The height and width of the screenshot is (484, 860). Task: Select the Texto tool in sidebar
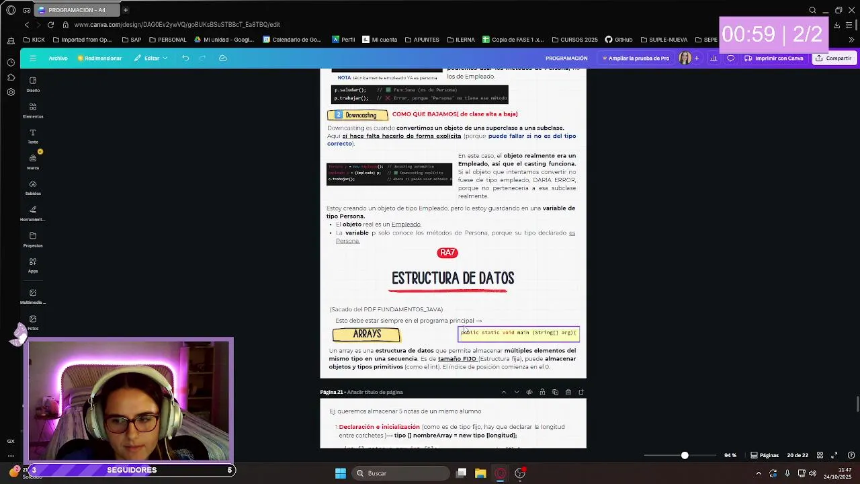click(x=33, y=136)
